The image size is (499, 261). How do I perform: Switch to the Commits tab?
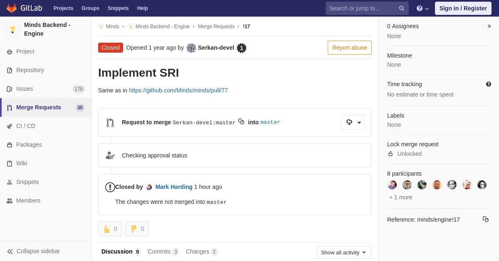[x=163, y=251]
